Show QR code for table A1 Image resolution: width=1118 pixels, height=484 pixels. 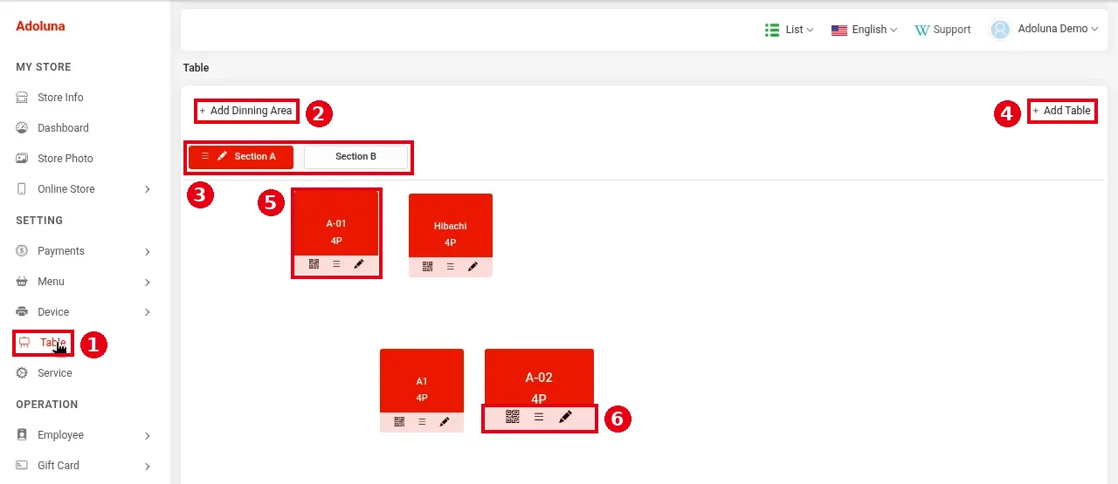(399, 422)
